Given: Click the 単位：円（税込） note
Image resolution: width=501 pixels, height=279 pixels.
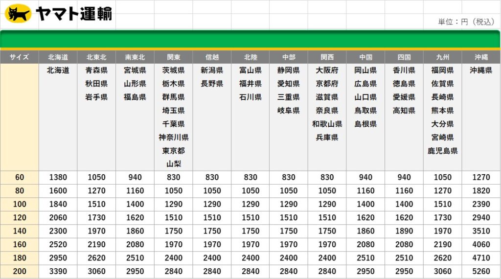Looking at the screenshot, I should (467, 22).
